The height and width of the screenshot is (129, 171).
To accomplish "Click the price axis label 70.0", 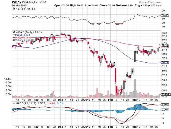I will 164,54.
